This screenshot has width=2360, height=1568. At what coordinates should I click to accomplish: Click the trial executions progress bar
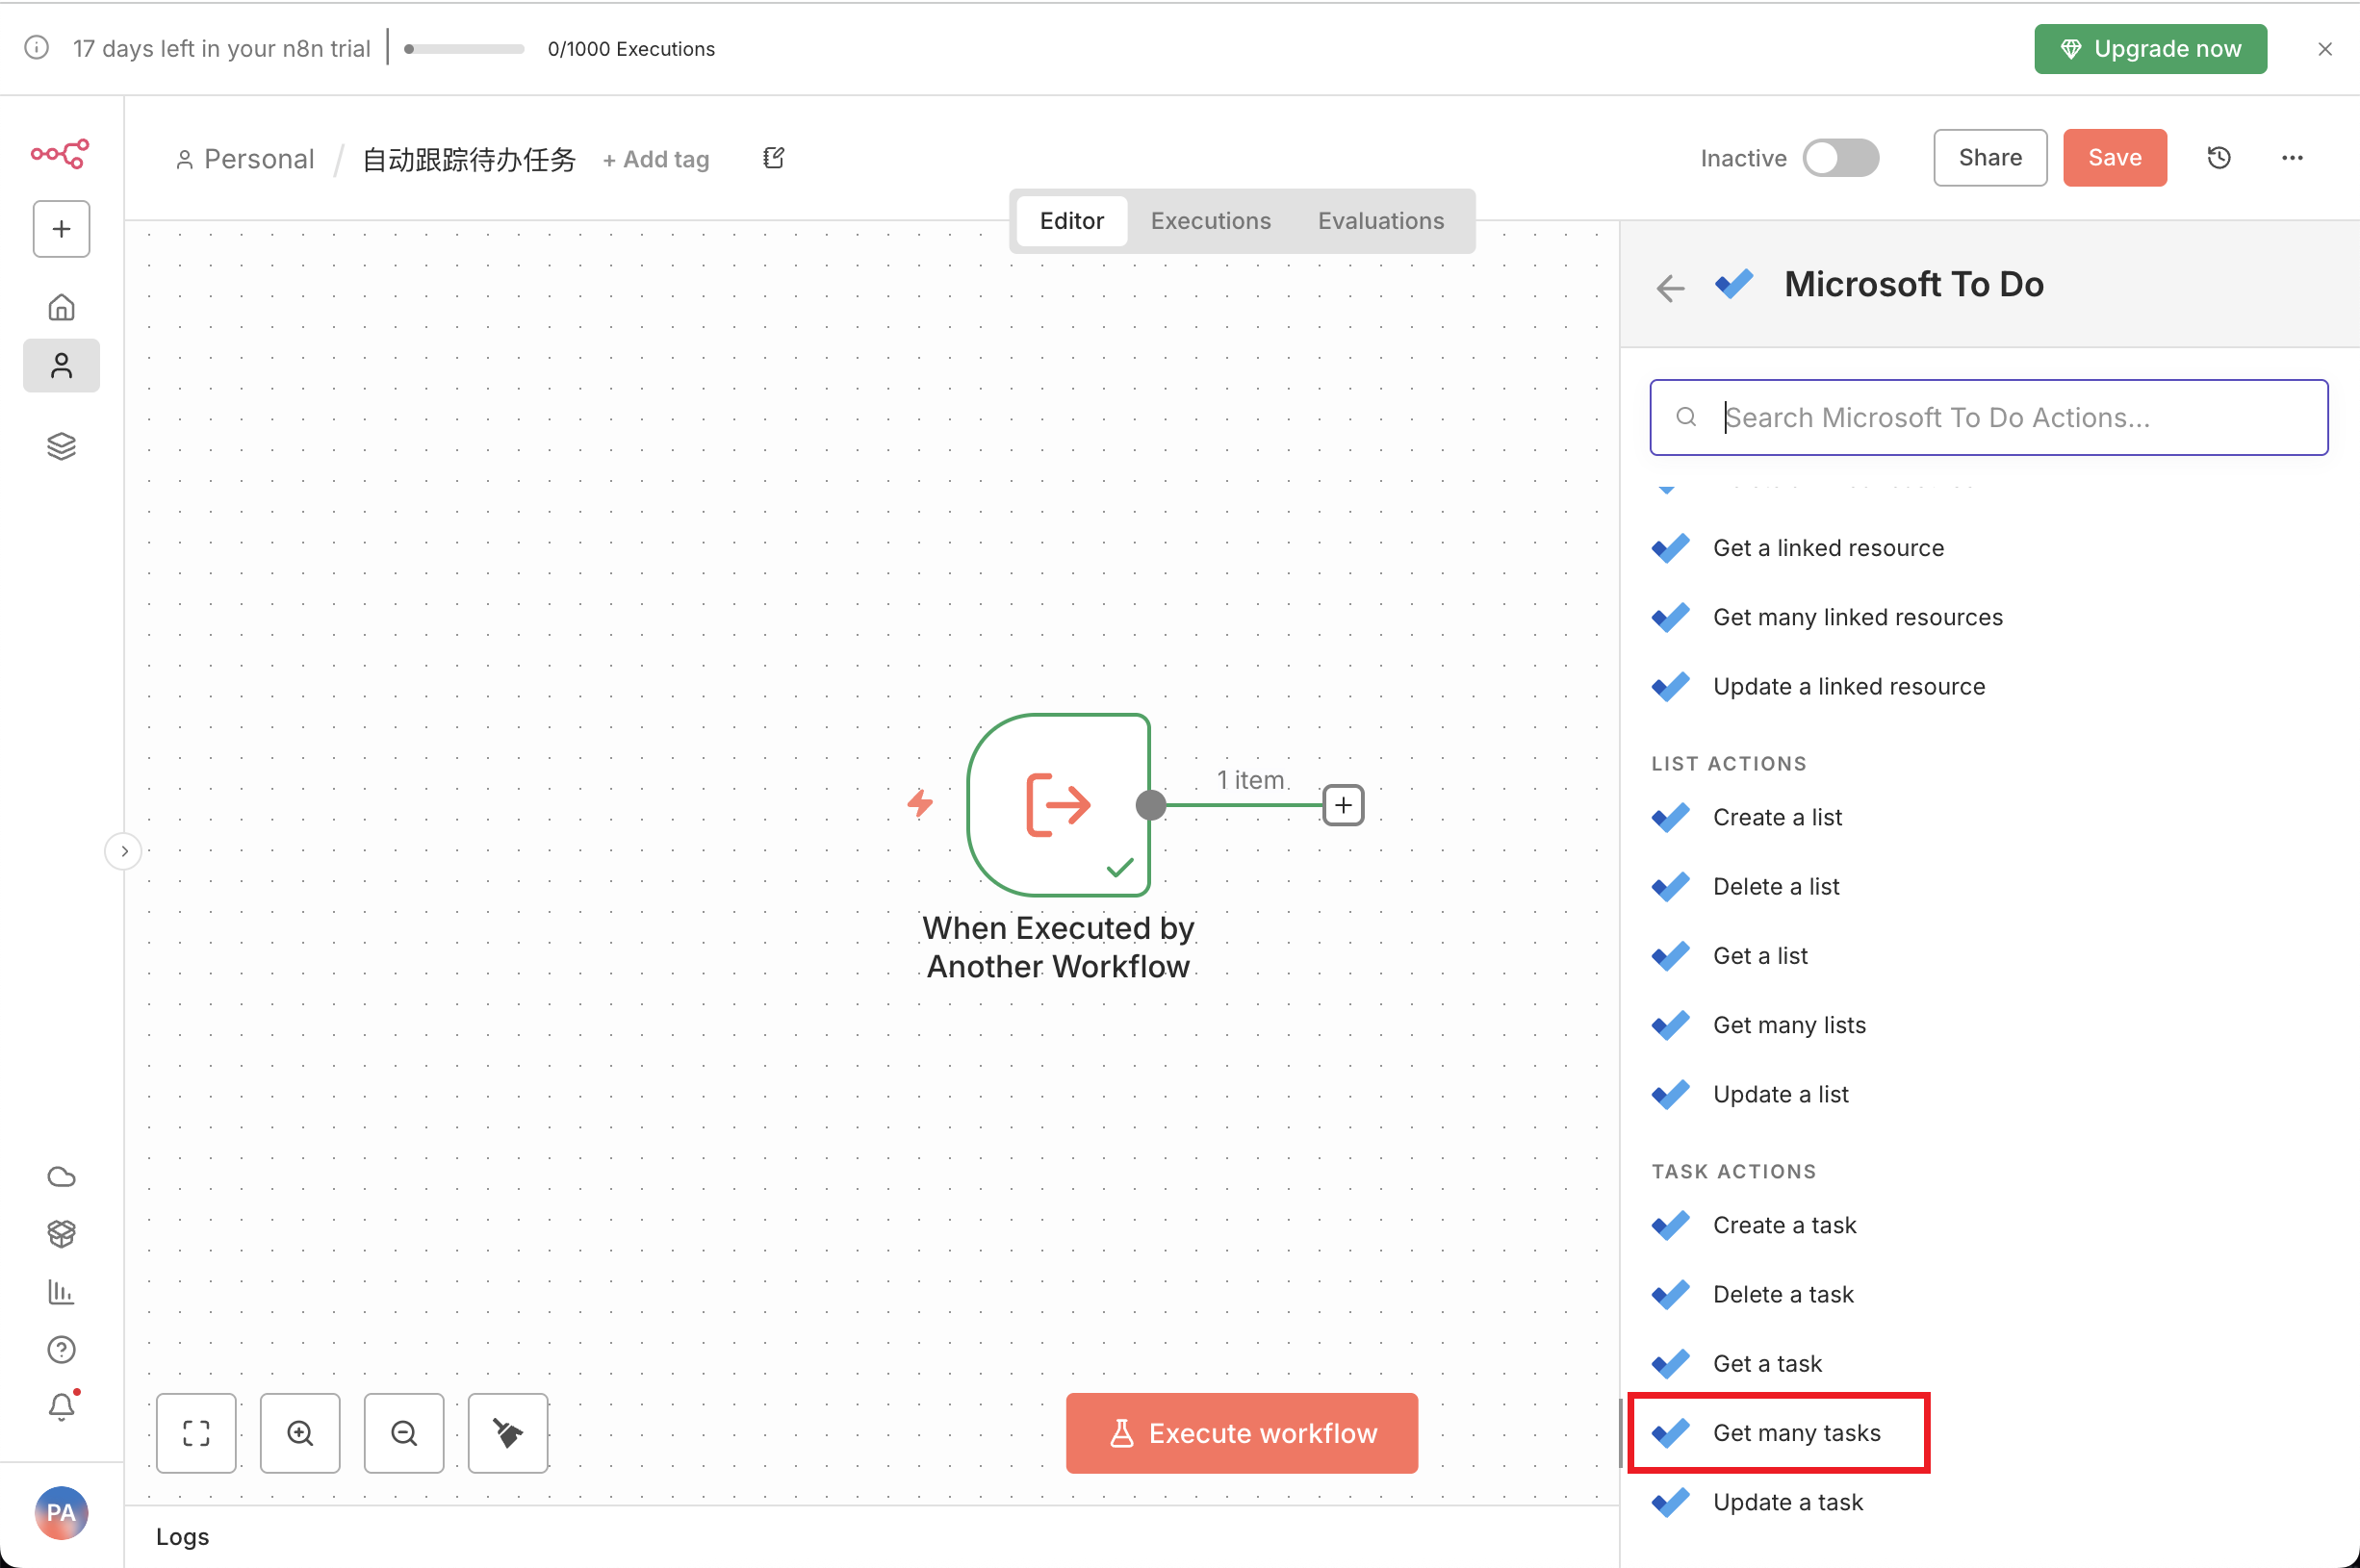click(464, 49)
